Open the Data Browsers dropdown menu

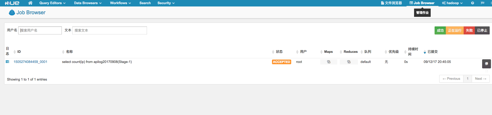pyautogui.click(x=88, y=3)
